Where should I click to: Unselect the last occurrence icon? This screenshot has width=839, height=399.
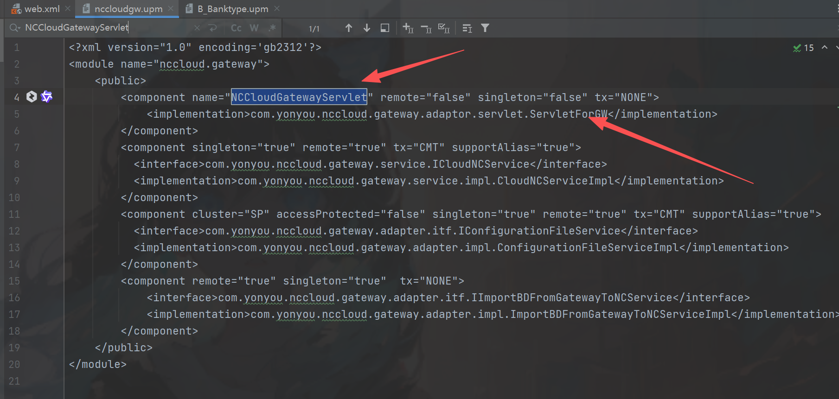click(x=426, y=28)
